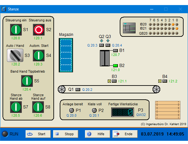Image resolution: width=188 pixels, height=144 pixels.
Task: Click the Ende exit button
Action: tap(125, 134)
